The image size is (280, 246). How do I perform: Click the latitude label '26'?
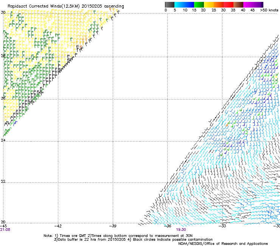click(3, 98)
